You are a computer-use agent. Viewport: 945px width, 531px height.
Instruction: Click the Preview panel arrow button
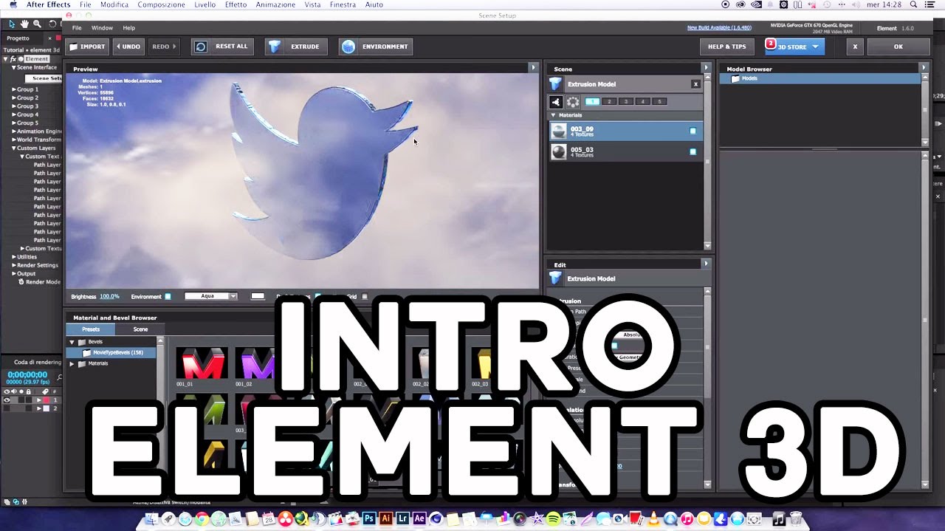coord(533,67)
